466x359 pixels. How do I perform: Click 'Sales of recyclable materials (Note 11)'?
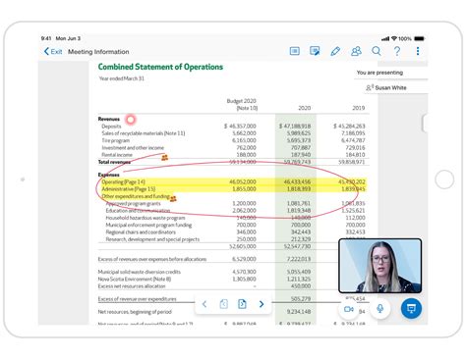(x=144, y=133)
